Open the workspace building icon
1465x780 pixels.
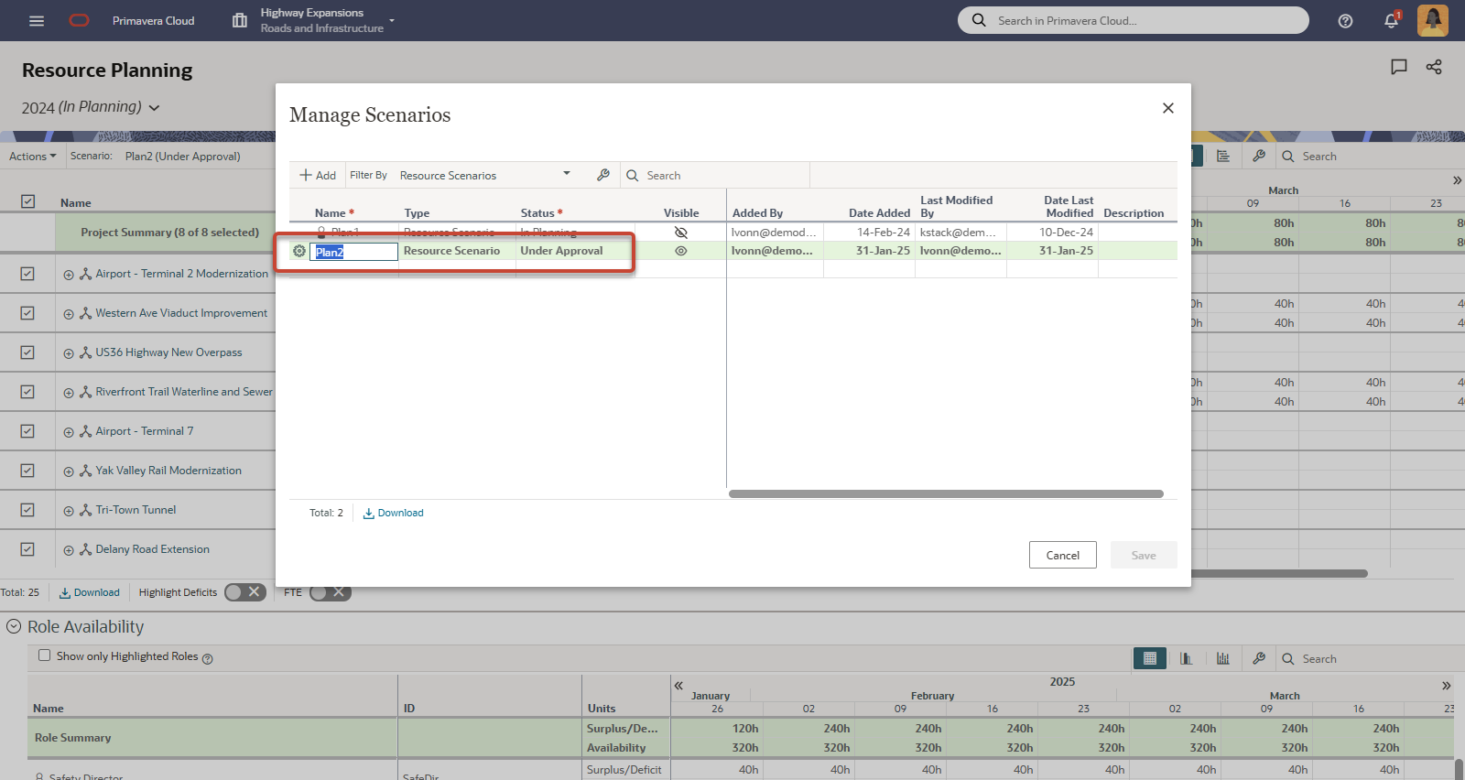pyautogui.click(x=240, y=20)
